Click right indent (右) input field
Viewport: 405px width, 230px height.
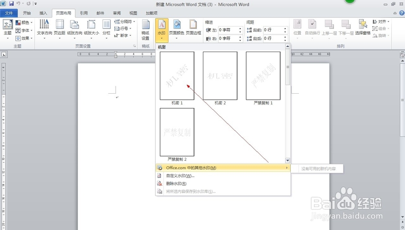(x=228, y=39)
